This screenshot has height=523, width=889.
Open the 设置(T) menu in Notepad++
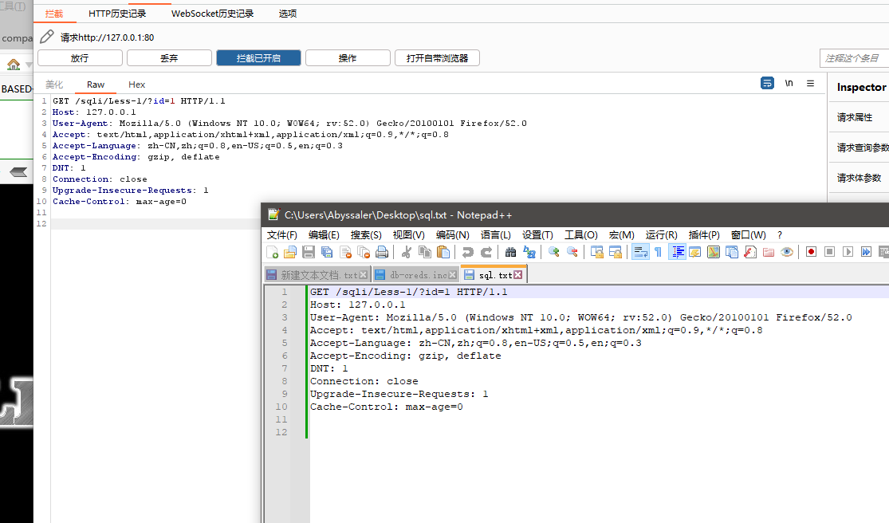tap(537, 234)
